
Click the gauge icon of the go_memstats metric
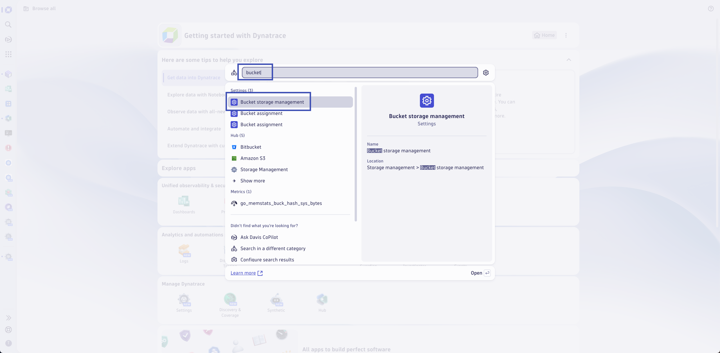tap(234, 203)
